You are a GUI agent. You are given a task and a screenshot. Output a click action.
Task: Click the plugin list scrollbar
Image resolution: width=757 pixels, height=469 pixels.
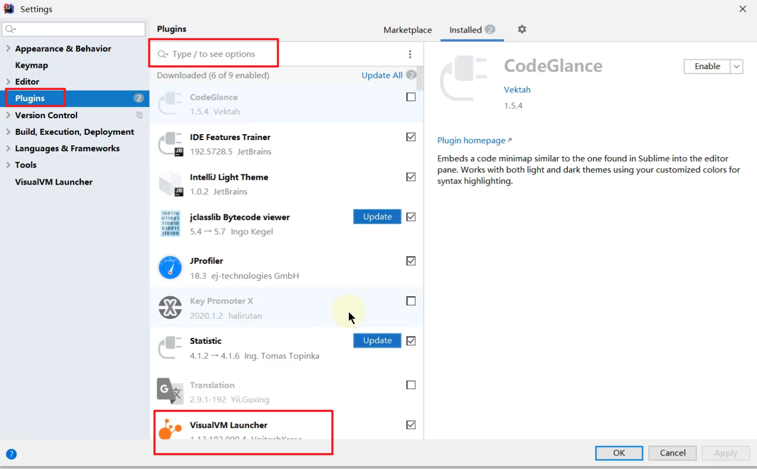(420, 78)
